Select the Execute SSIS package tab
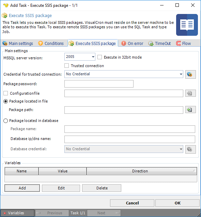This screenshot has height=217, width=201. click(x=93, y=43)
